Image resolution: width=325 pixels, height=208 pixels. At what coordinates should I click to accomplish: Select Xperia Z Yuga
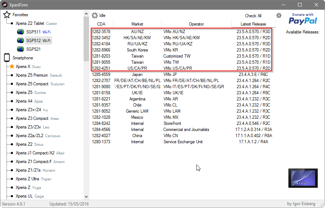click(x=28, y=187)
